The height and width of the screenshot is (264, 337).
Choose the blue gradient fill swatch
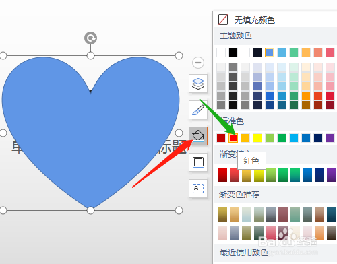pos(307,174)
